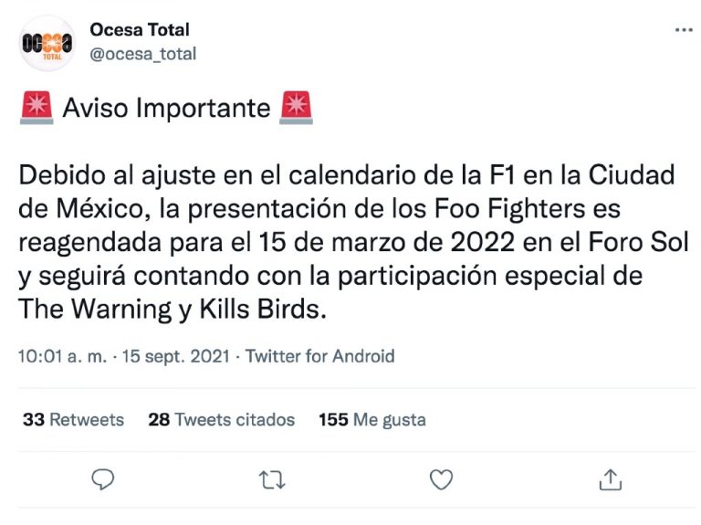
Task: Click the Ocesa Total profile avatar
Action: tap(47, 44)
